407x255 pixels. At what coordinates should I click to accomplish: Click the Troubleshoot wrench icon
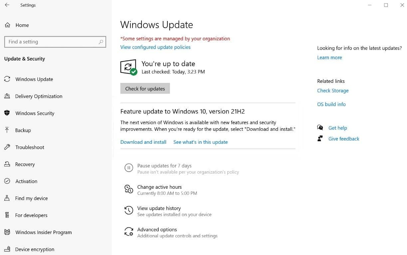(x=7, y=147)
